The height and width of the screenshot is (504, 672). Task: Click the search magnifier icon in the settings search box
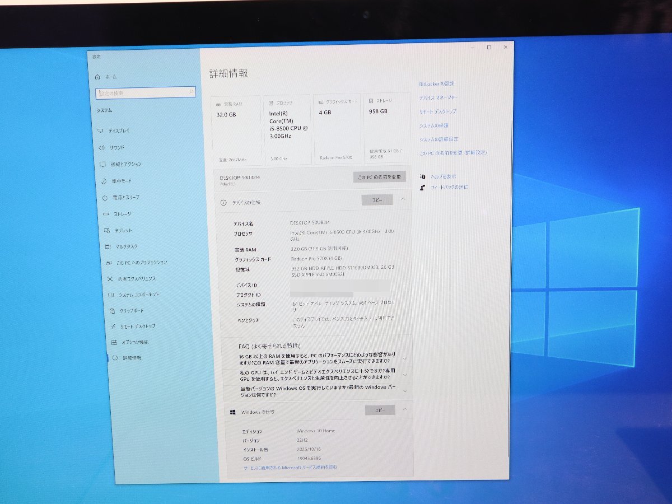(x=191, y=91)
